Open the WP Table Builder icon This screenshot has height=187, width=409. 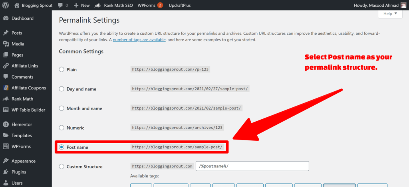6,110
